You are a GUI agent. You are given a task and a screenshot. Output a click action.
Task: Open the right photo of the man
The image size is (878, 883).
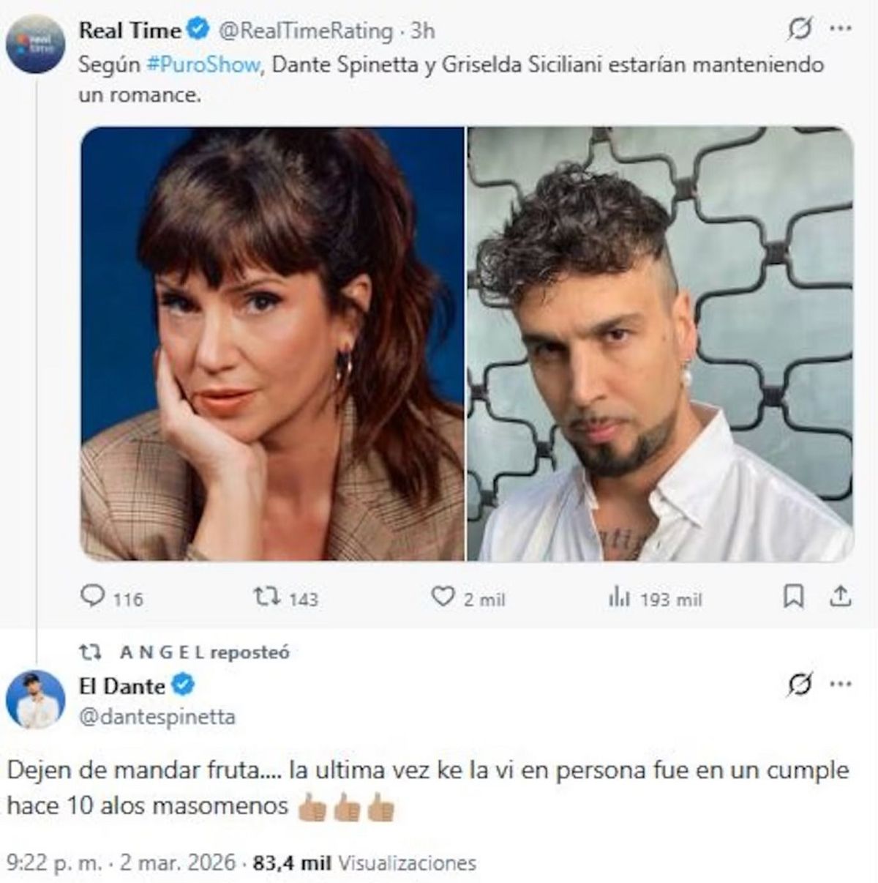[x=660, y=344]
